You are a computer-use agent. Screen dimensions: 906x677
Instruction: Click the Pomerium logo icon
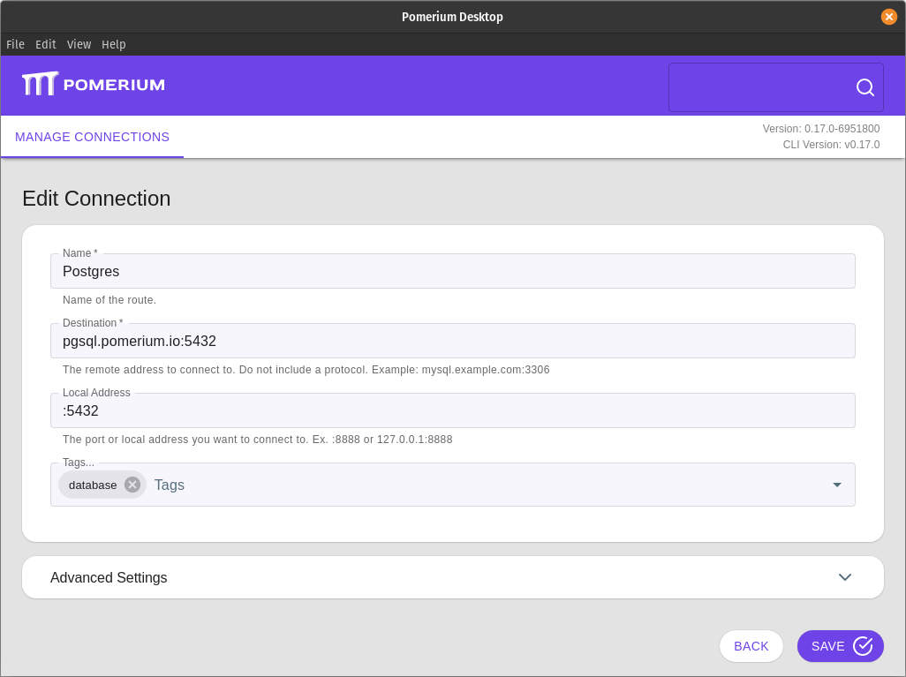click(x=39, y=83)
